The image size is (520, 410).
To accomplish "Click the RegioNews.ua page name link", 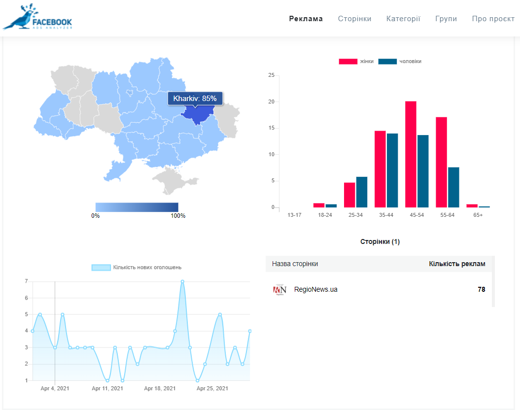I will coord(315,290).
